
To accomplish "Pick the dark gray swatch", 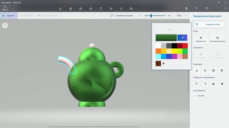I will point(169,46).
